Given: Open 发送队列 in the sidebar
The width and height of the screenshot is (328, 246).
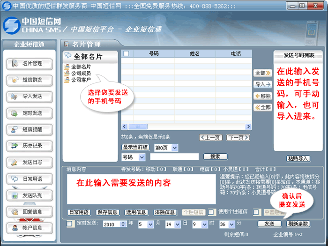Looking at the screenshot, I should click(x=30, y=195).
